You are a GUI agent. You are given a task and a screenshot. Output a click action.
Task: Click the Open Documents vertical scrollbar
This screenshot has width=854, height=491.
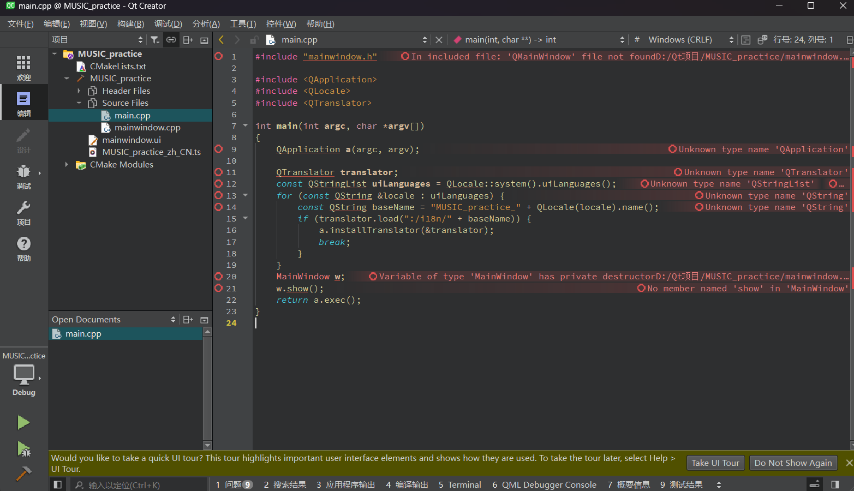click(207, 388)
